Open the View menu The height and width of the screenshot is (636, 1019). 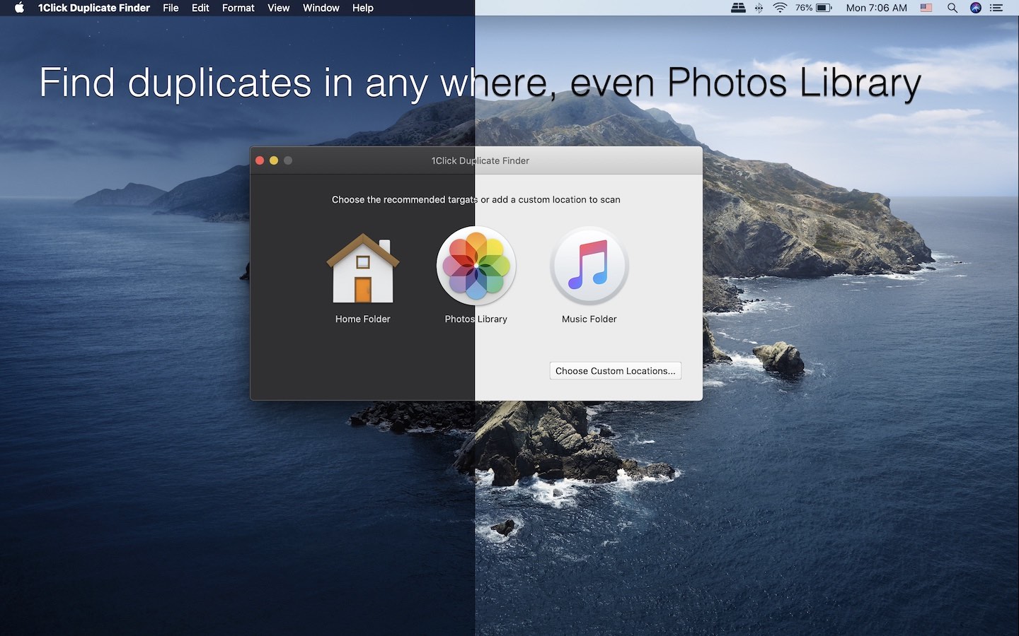(279, 8)
